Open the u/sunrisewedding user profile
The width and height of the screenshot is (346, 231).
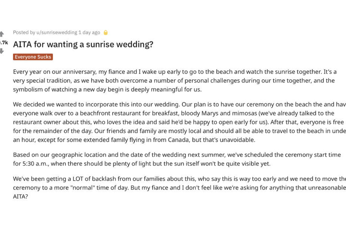(x=57, y=32)
